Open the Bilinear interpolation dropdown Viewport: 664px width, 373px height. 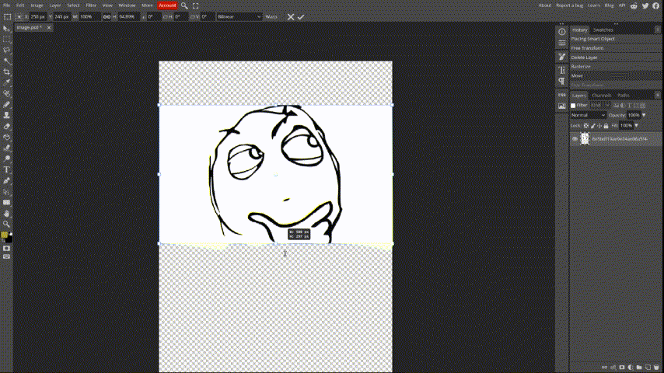(x=239, y=16)
